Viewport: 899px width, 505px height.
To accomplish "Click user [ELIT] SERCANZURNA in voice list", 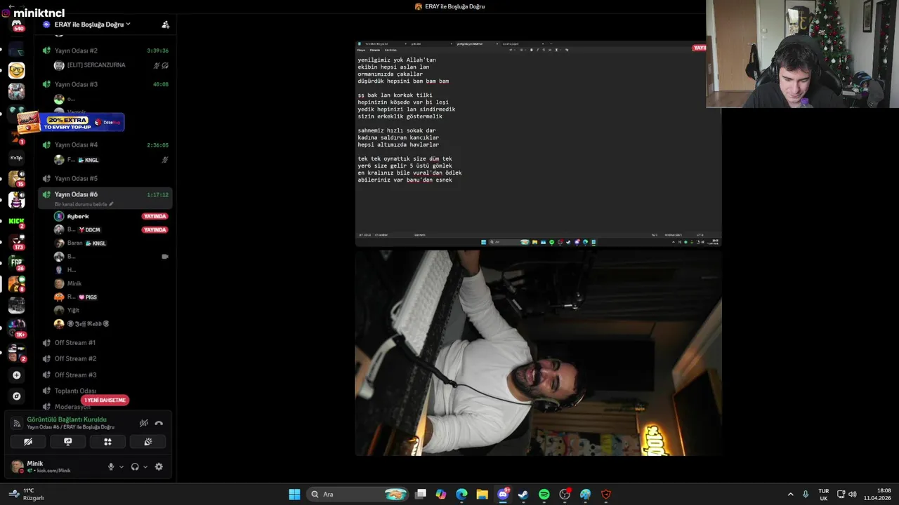I will [96, 65].
